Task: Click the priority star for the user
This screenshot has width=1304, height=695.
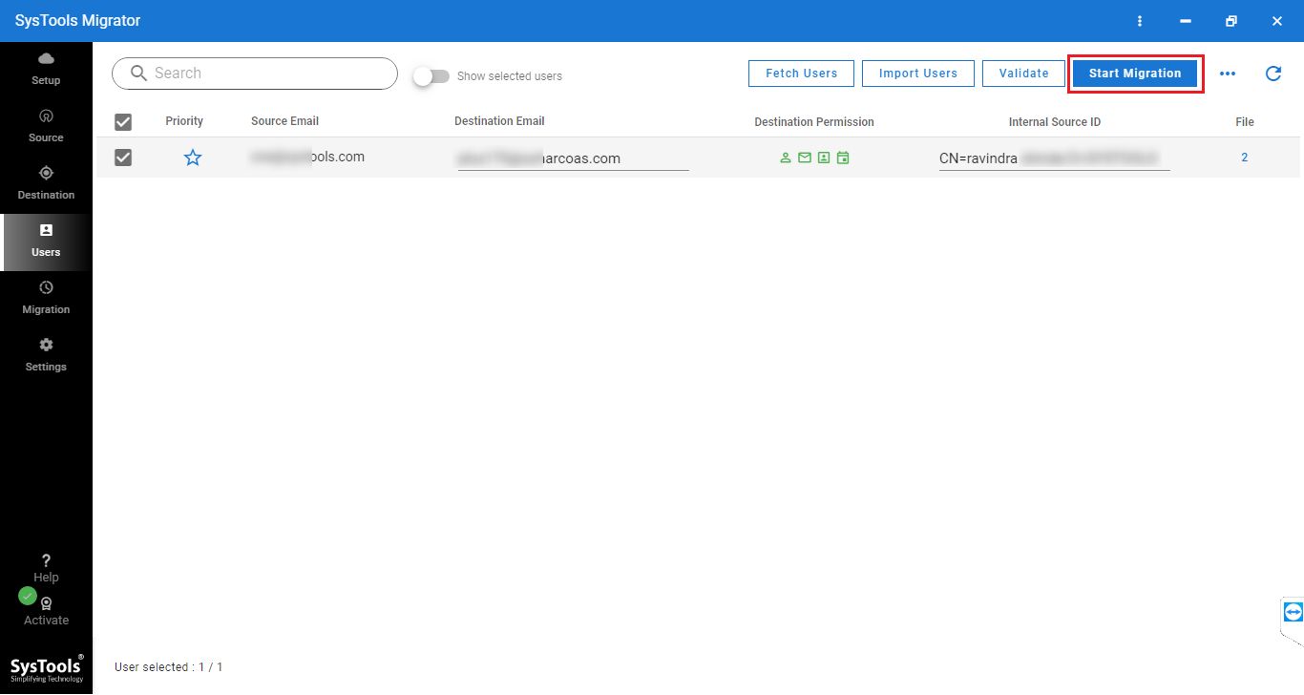Action: [x=193, y=158]
